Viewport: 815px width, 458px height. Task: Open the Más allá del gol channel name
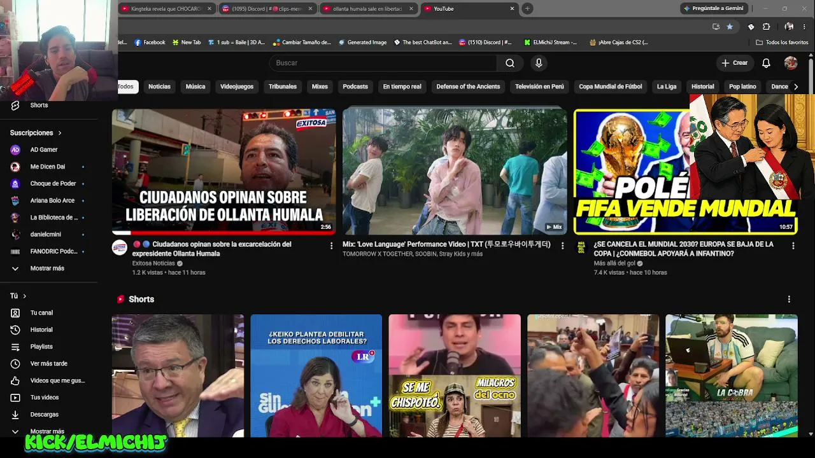[614, 263]
